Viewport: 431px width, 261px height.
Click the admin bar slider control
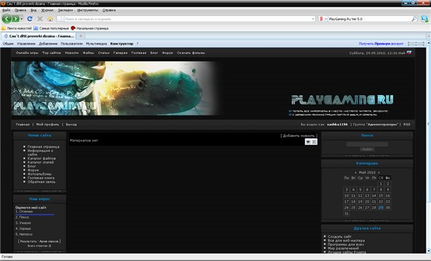pos(416,43)
